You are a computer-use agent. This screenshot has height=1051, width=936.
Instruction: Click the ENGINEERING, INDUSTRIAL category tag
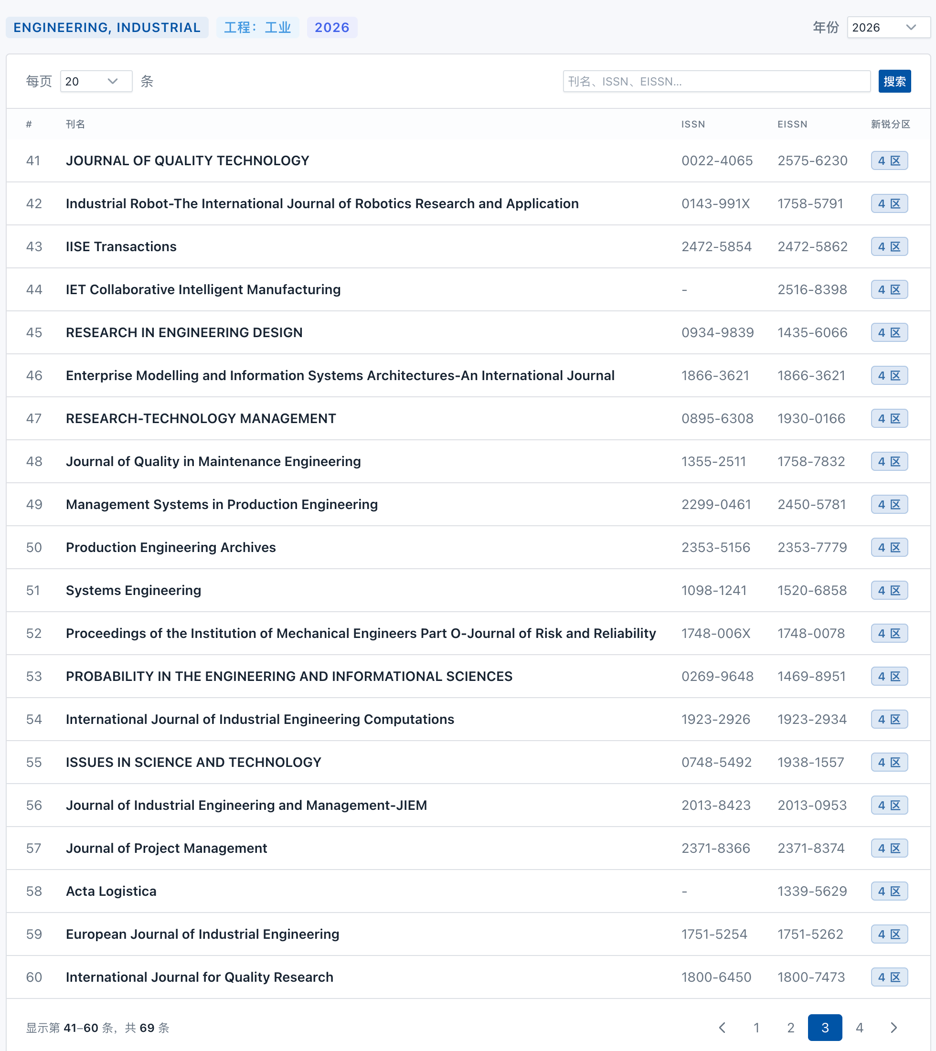coord(107,27)
